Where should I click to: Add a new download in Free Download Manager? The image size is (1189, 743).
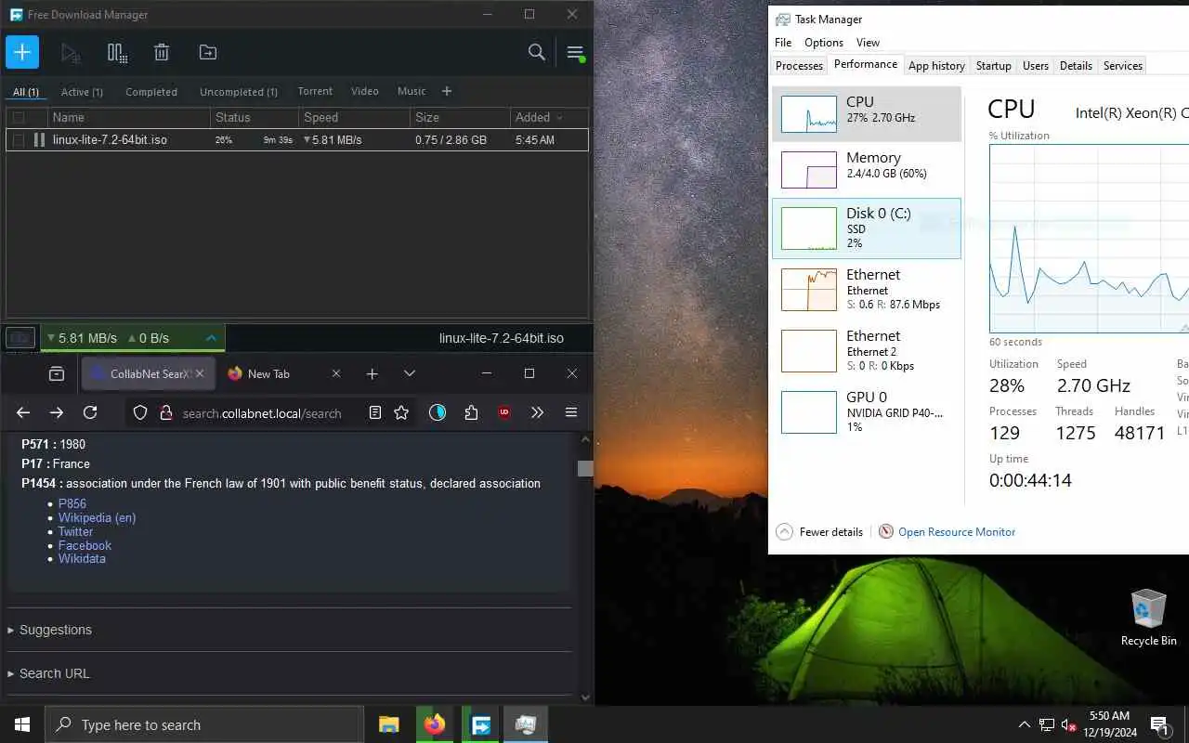(x=22, y=52)
